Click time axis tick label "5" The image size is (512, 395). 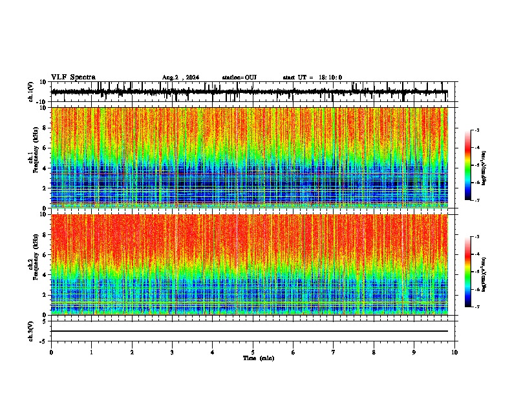[x=253, y=352]
